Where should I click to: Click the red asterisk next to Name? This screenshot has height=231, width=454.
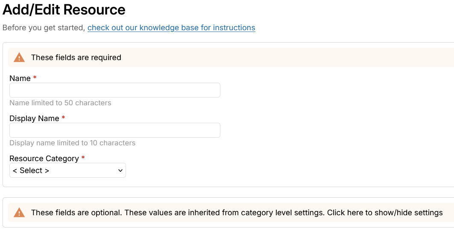[x=35, y=78]
